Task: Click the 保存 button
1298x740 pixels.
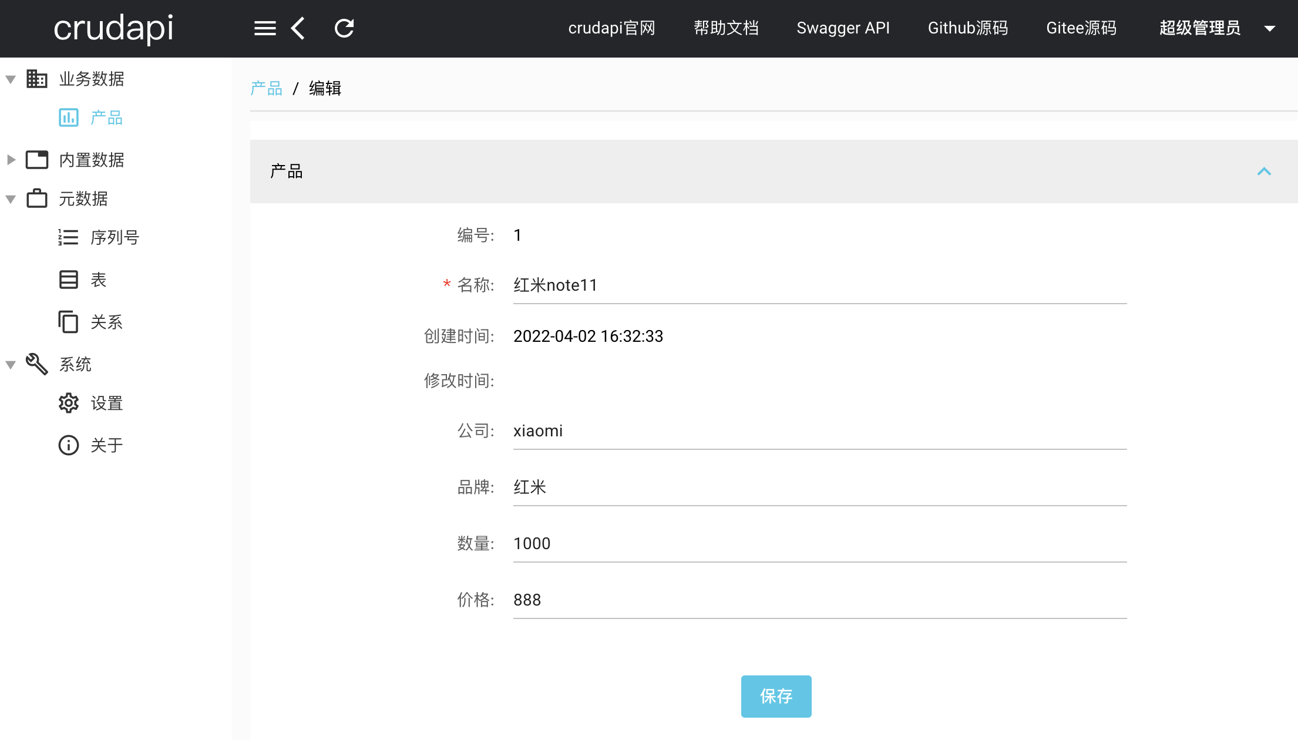Action: coord(776,696)
